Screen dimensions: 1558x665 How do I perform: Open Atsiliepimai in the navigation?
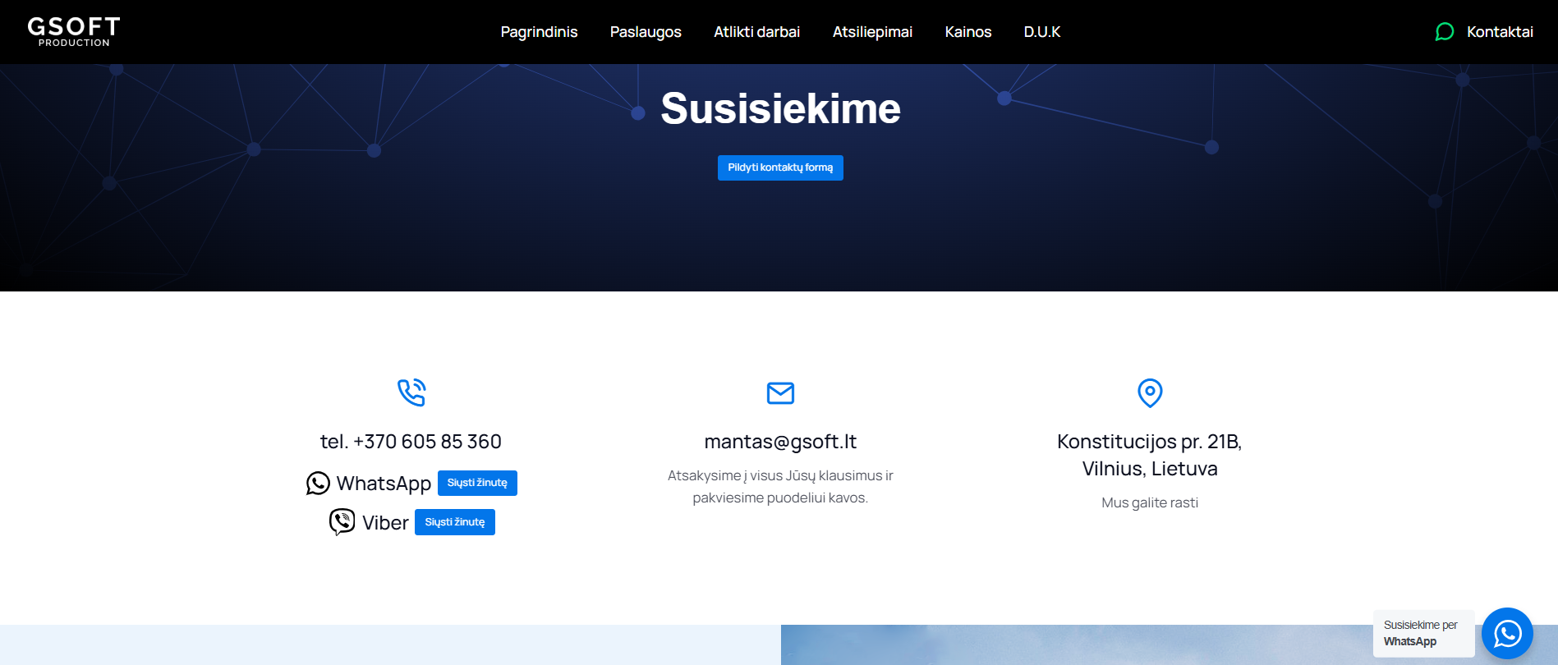click(872, 32)
